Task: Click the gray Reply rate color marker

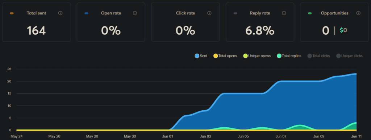Action: pos(235,13)
